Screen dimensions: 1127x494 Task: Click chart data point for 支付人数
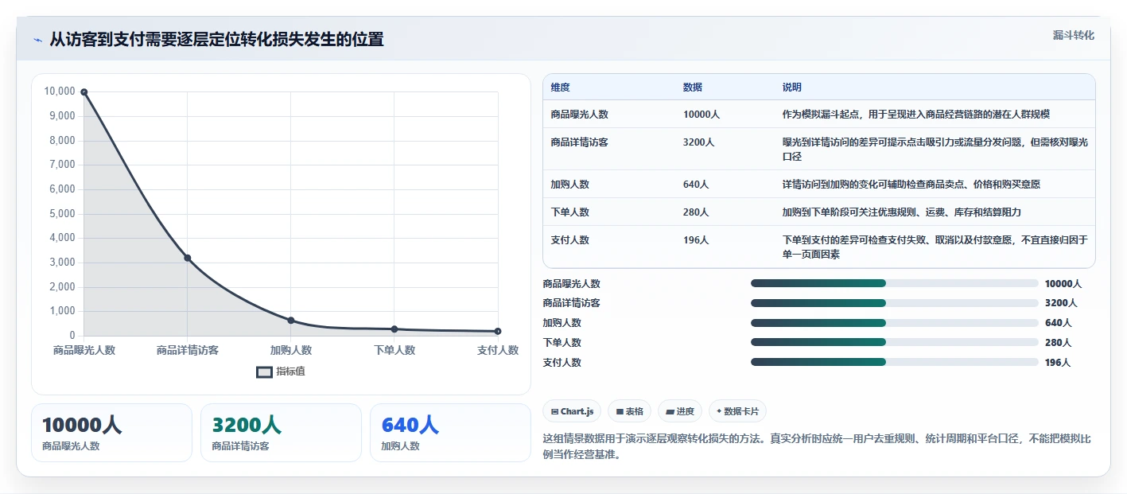(498, 331)
